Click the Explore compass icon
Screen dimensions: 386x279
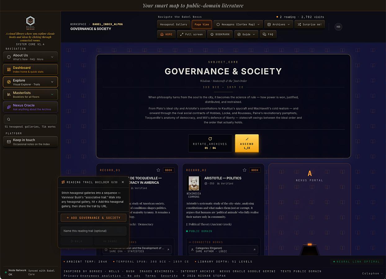[9, 82]
